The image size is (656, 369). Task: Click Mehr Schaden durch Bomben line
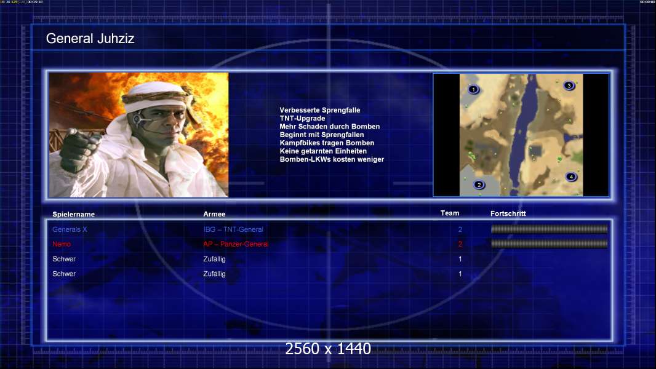point(330,127)
